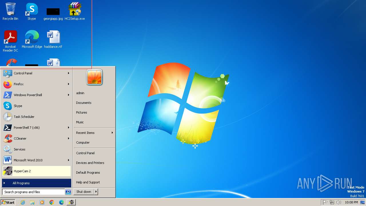Launch CCleaner from Start menu
The image size is (366, 206).
(x=36, y=138)
